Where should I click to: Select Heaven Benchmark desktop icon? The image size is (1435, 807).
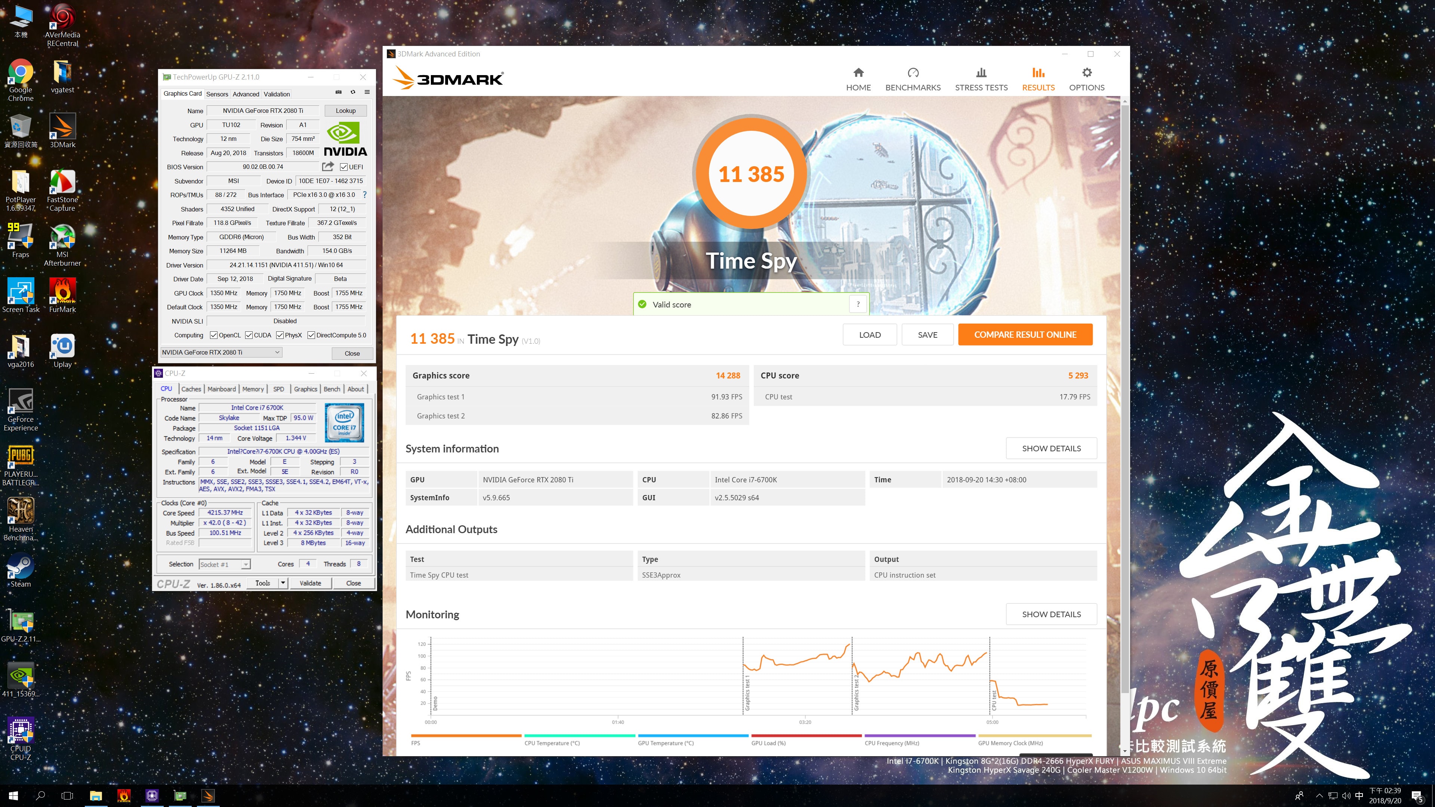pos(21,519)
